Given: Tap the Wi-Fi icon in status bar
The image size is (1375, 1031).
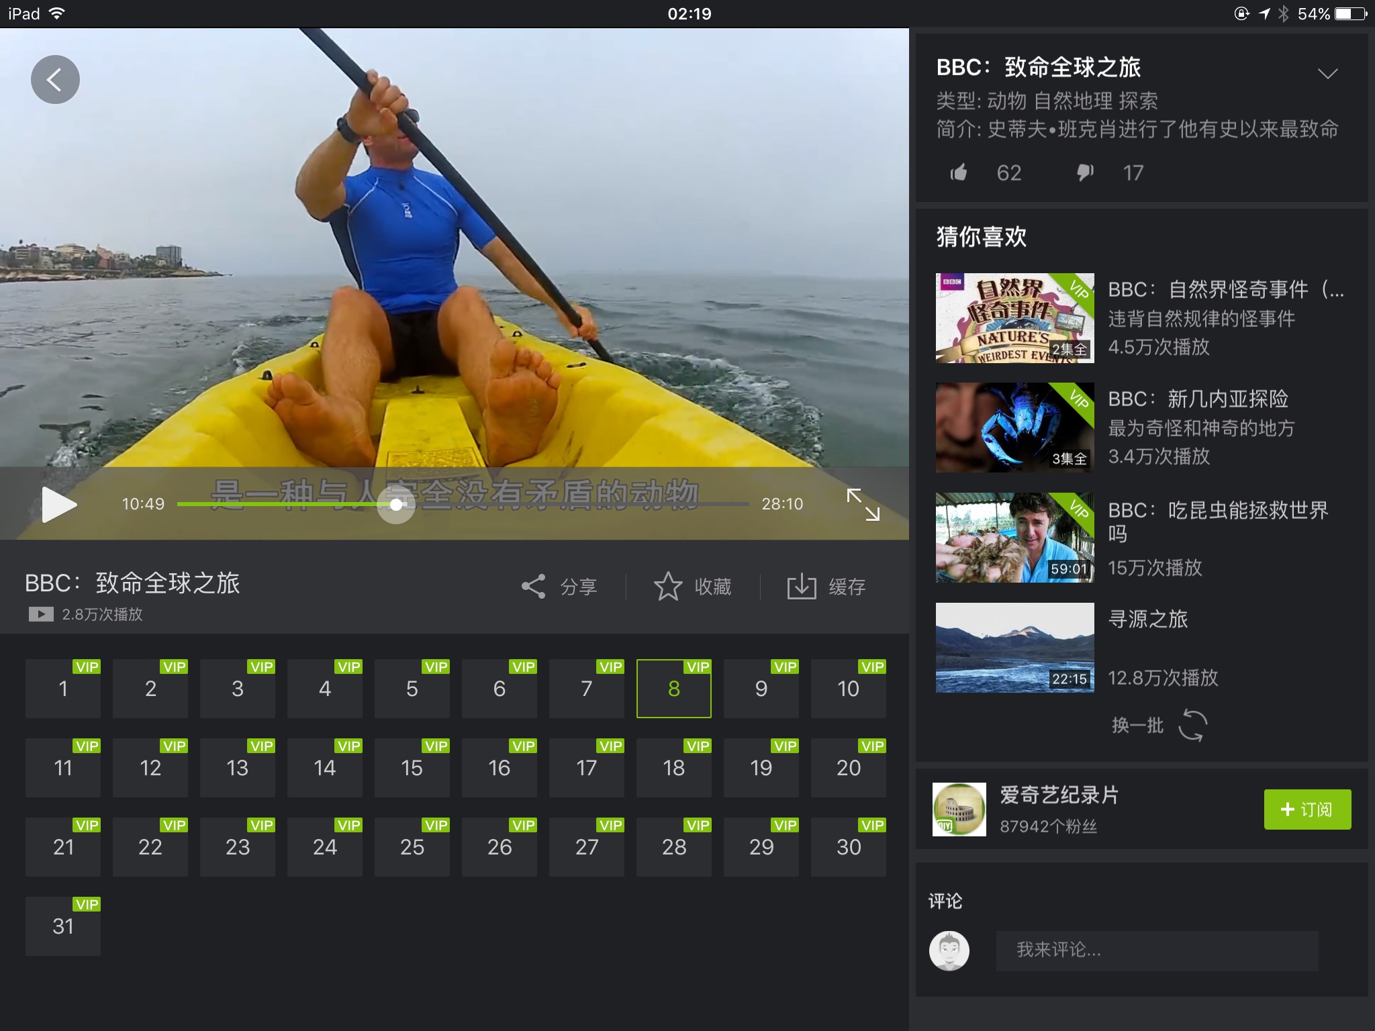Looking at the screenshot, I should [x=57, y=13].
